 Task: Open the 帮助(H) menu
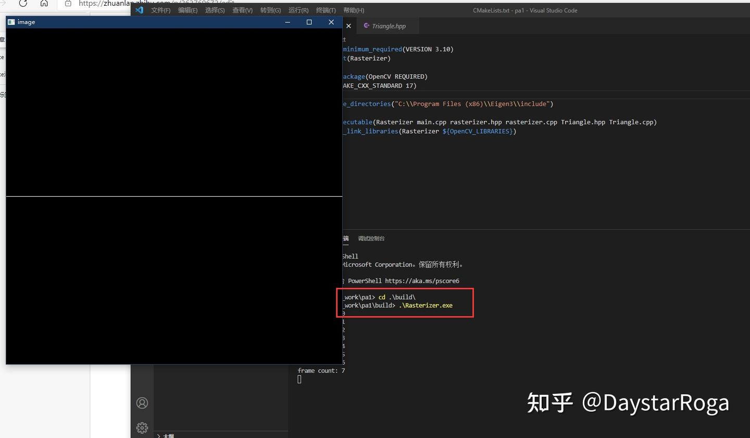click(x=354, y=10)
